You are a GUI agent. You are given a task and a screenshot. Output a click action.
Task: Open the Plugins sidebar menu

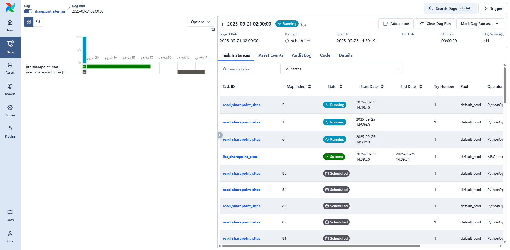(10, 132)
